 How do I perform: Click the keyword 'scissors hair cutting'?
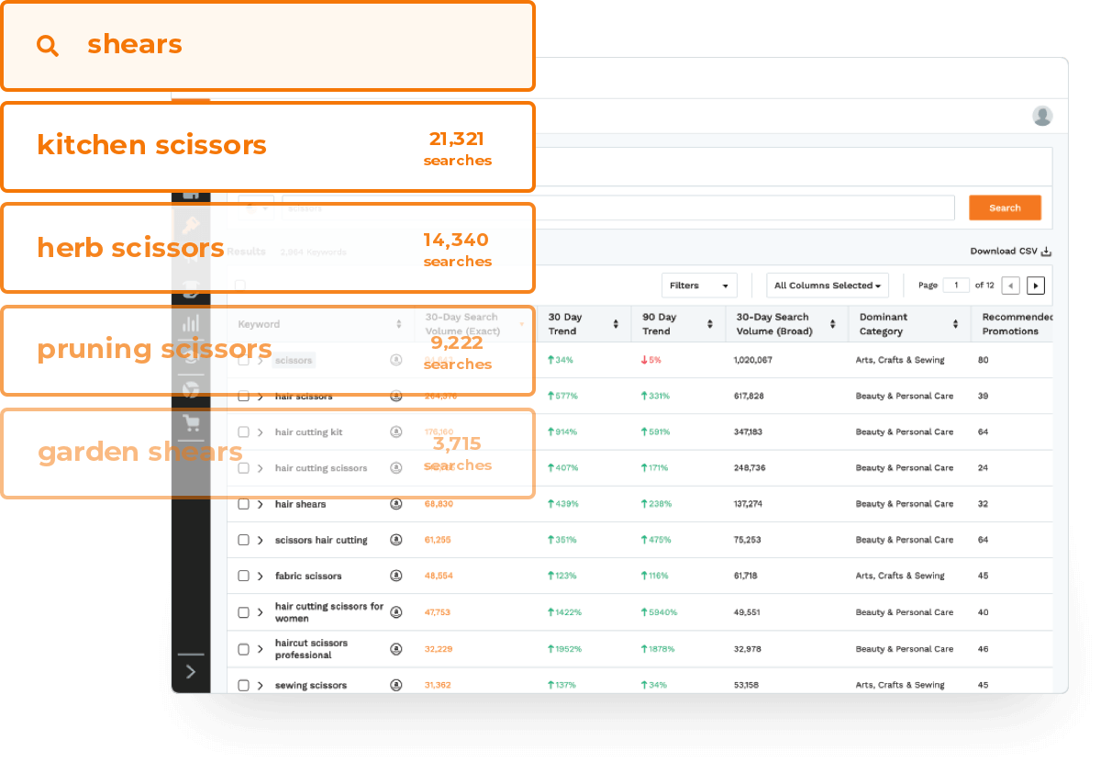321,540
